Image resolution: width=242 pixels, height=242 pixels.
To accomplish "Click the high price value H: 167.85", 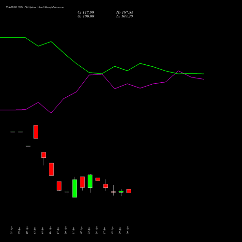I will (124, 13).
